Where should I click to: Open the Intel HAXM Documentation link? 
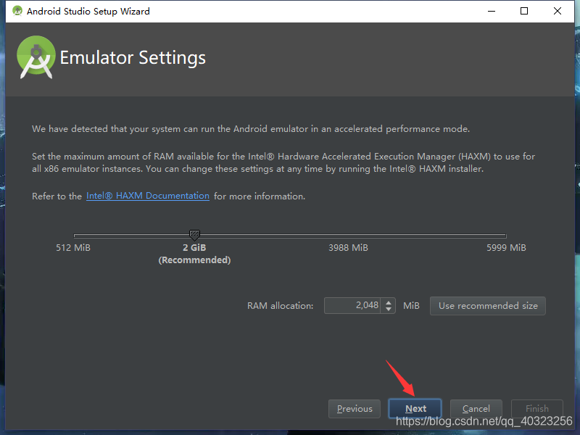pyautogui.click(x=148, y=196)
